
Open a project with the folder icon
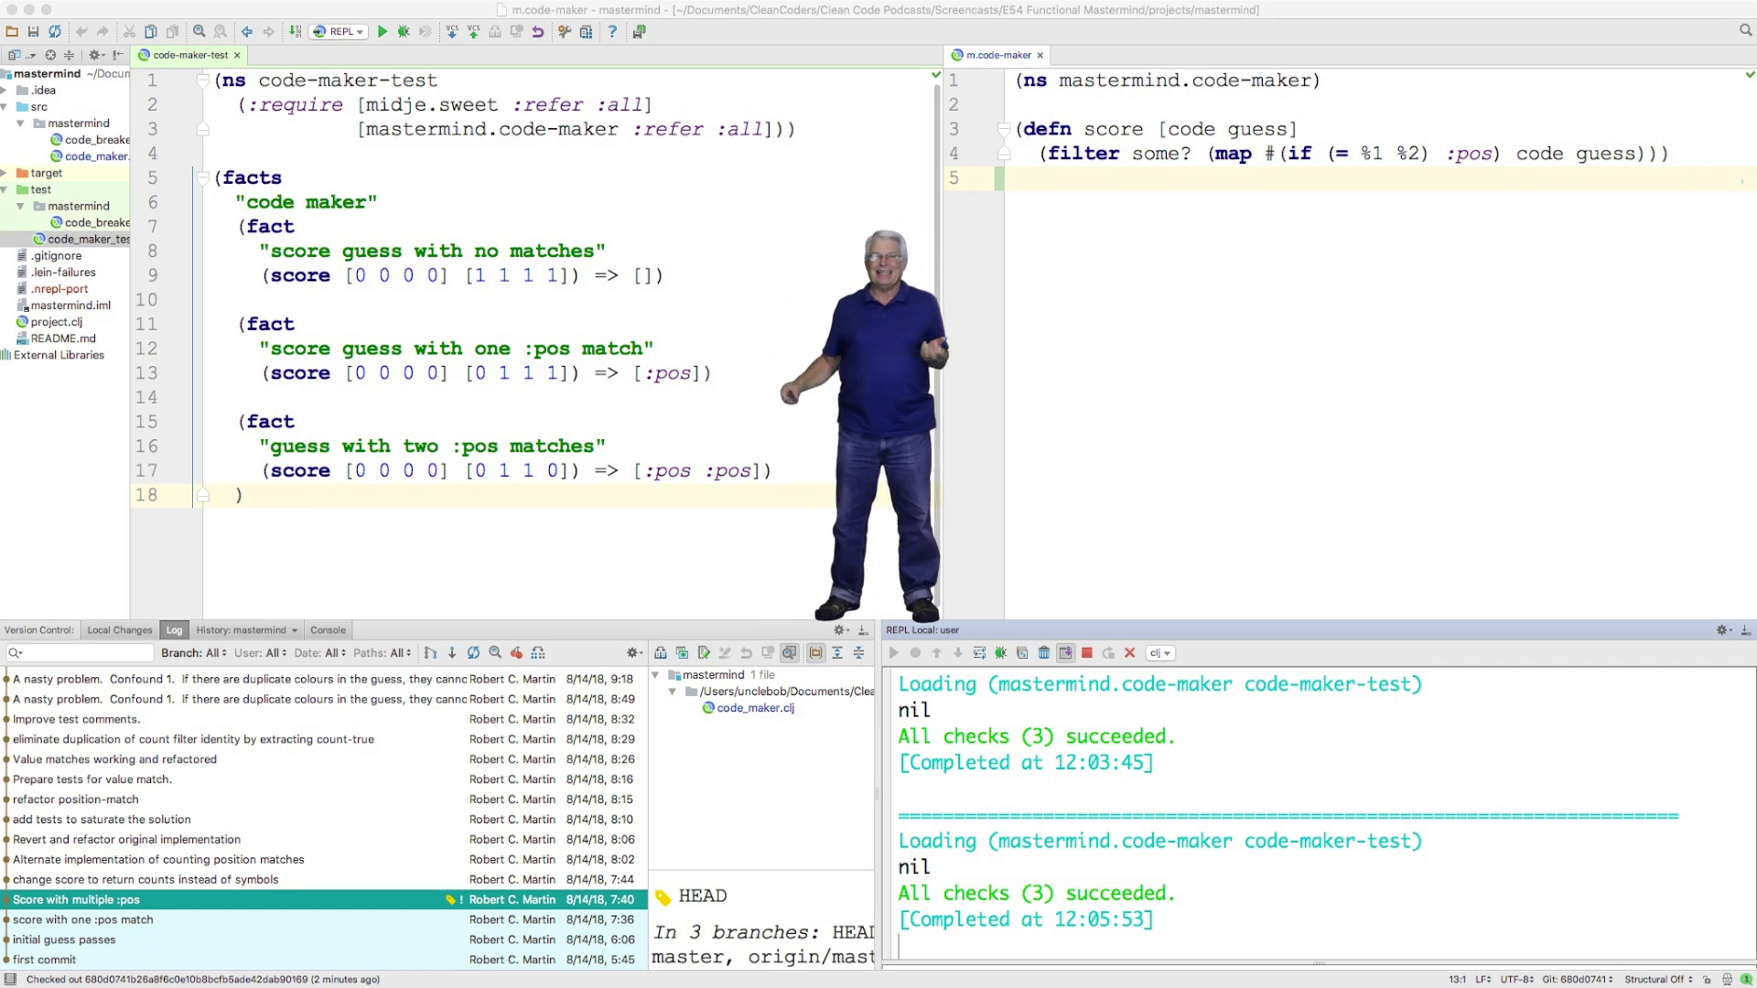tap(12, 31)
